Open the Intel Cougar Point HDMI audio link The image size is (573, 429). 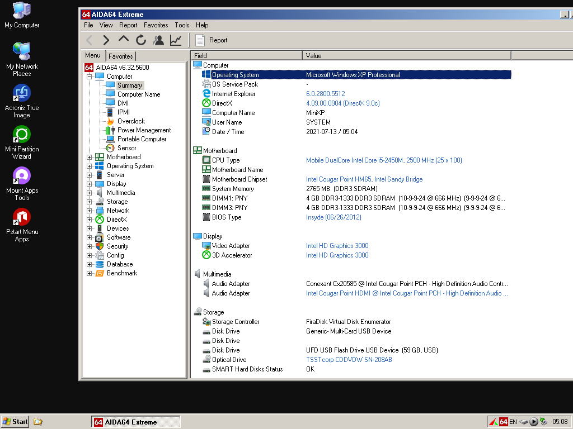pos(407,293)
